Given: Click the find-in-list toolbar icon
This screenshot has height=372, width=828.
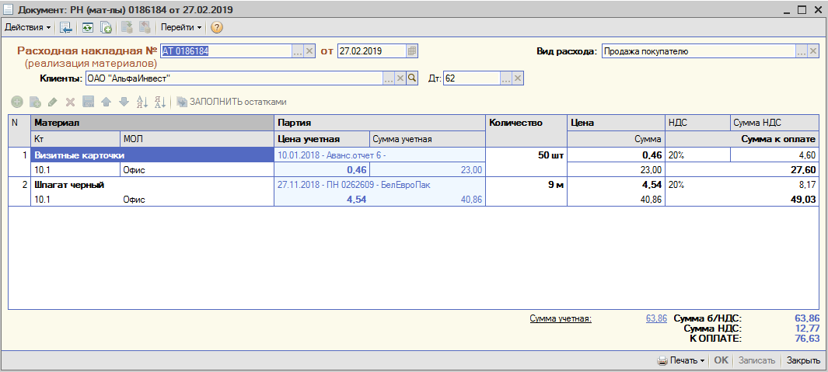Looking at the screenshot, I should [66, 27].
